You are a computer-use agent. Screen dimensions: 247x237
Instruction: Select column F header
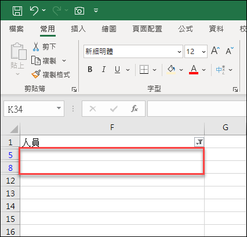112,128
